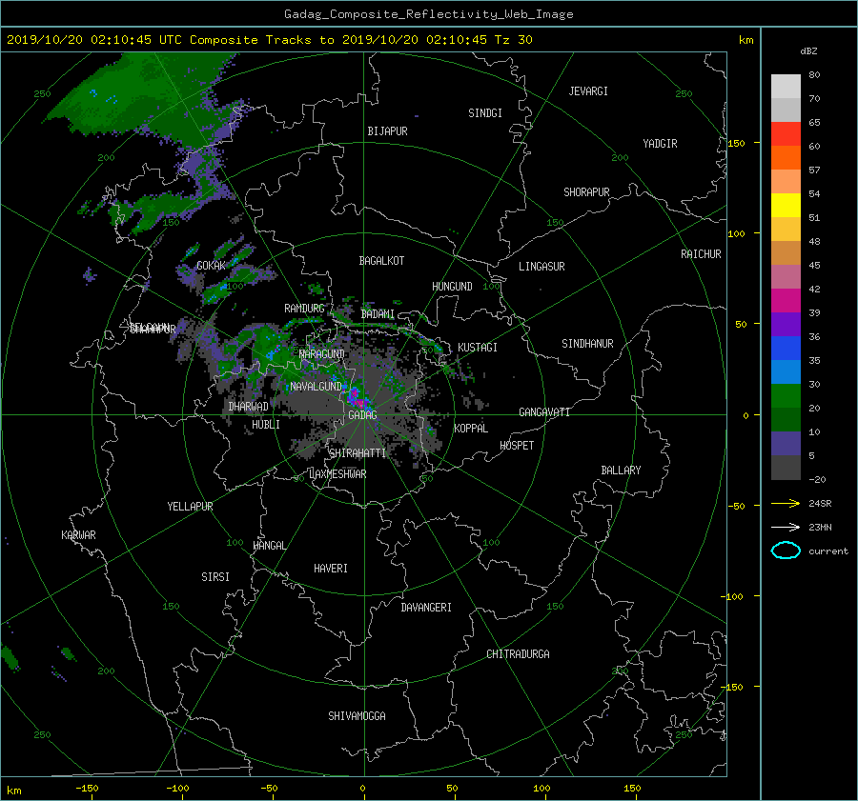Select the dark gray -20 dBZ swatch
858x801 pixels.
point(786,468)
